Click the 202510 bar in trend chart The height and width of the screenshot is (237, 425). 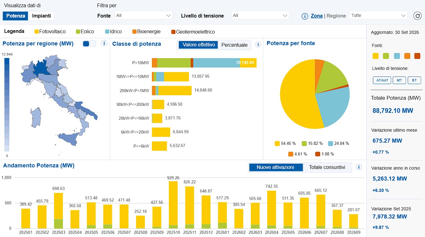coord(173,205)
